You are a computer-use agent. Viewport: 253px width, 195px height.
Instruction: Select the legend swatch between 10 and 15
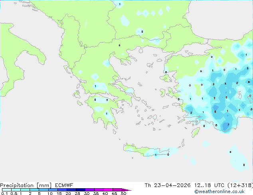pyautogui.click(x=53, y=190)
